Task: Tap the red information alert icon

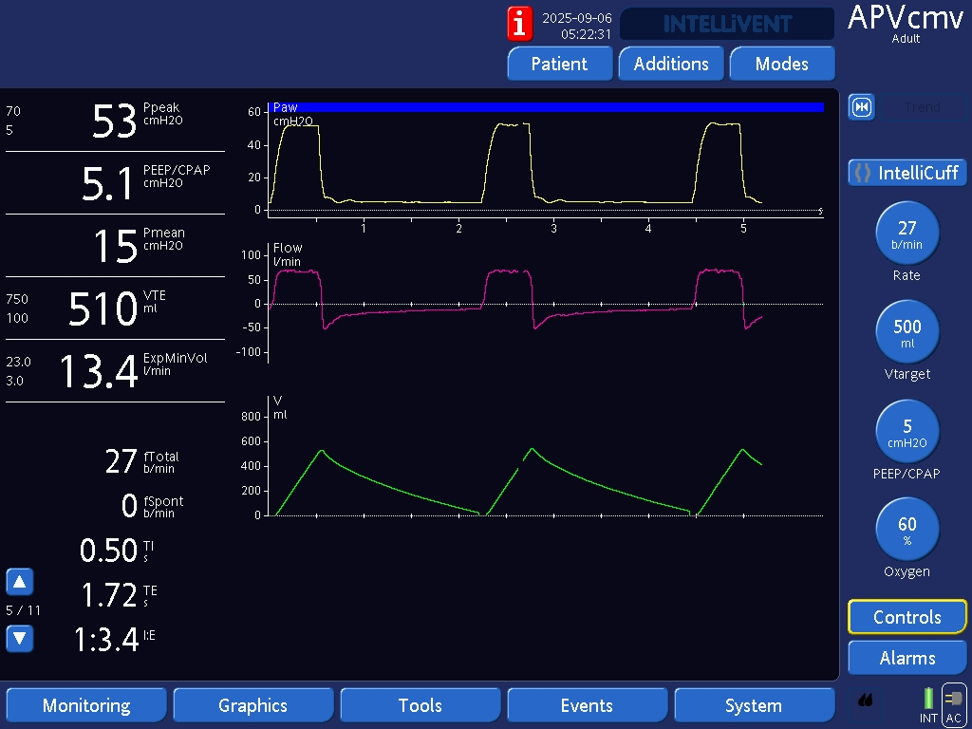Action: 519,23
